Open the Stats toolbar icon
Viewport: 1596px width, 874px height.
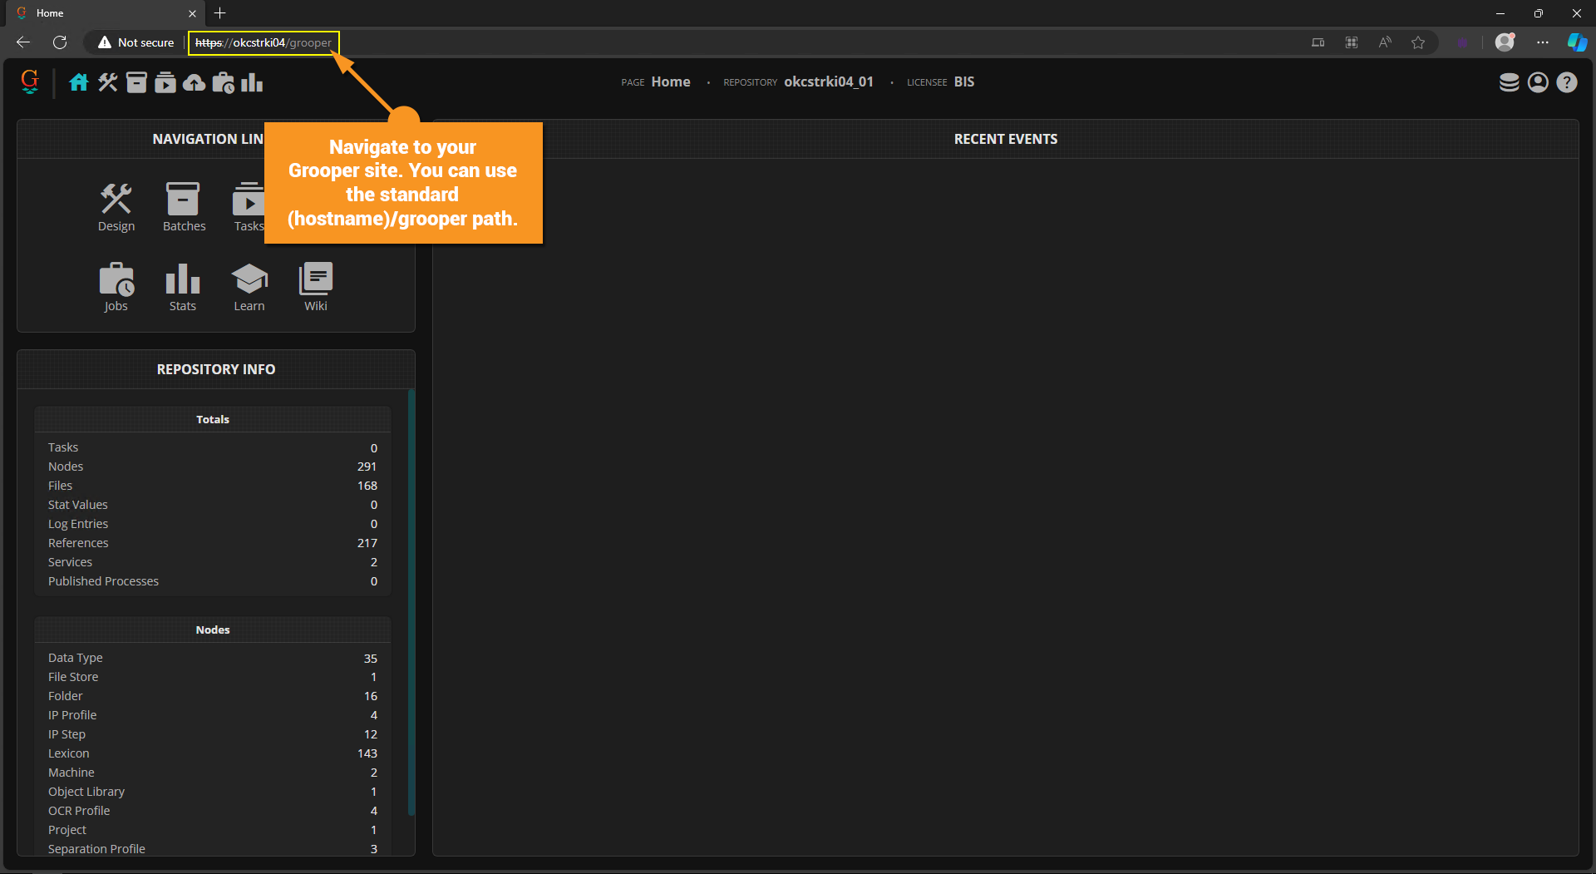[x=252, y=82]
